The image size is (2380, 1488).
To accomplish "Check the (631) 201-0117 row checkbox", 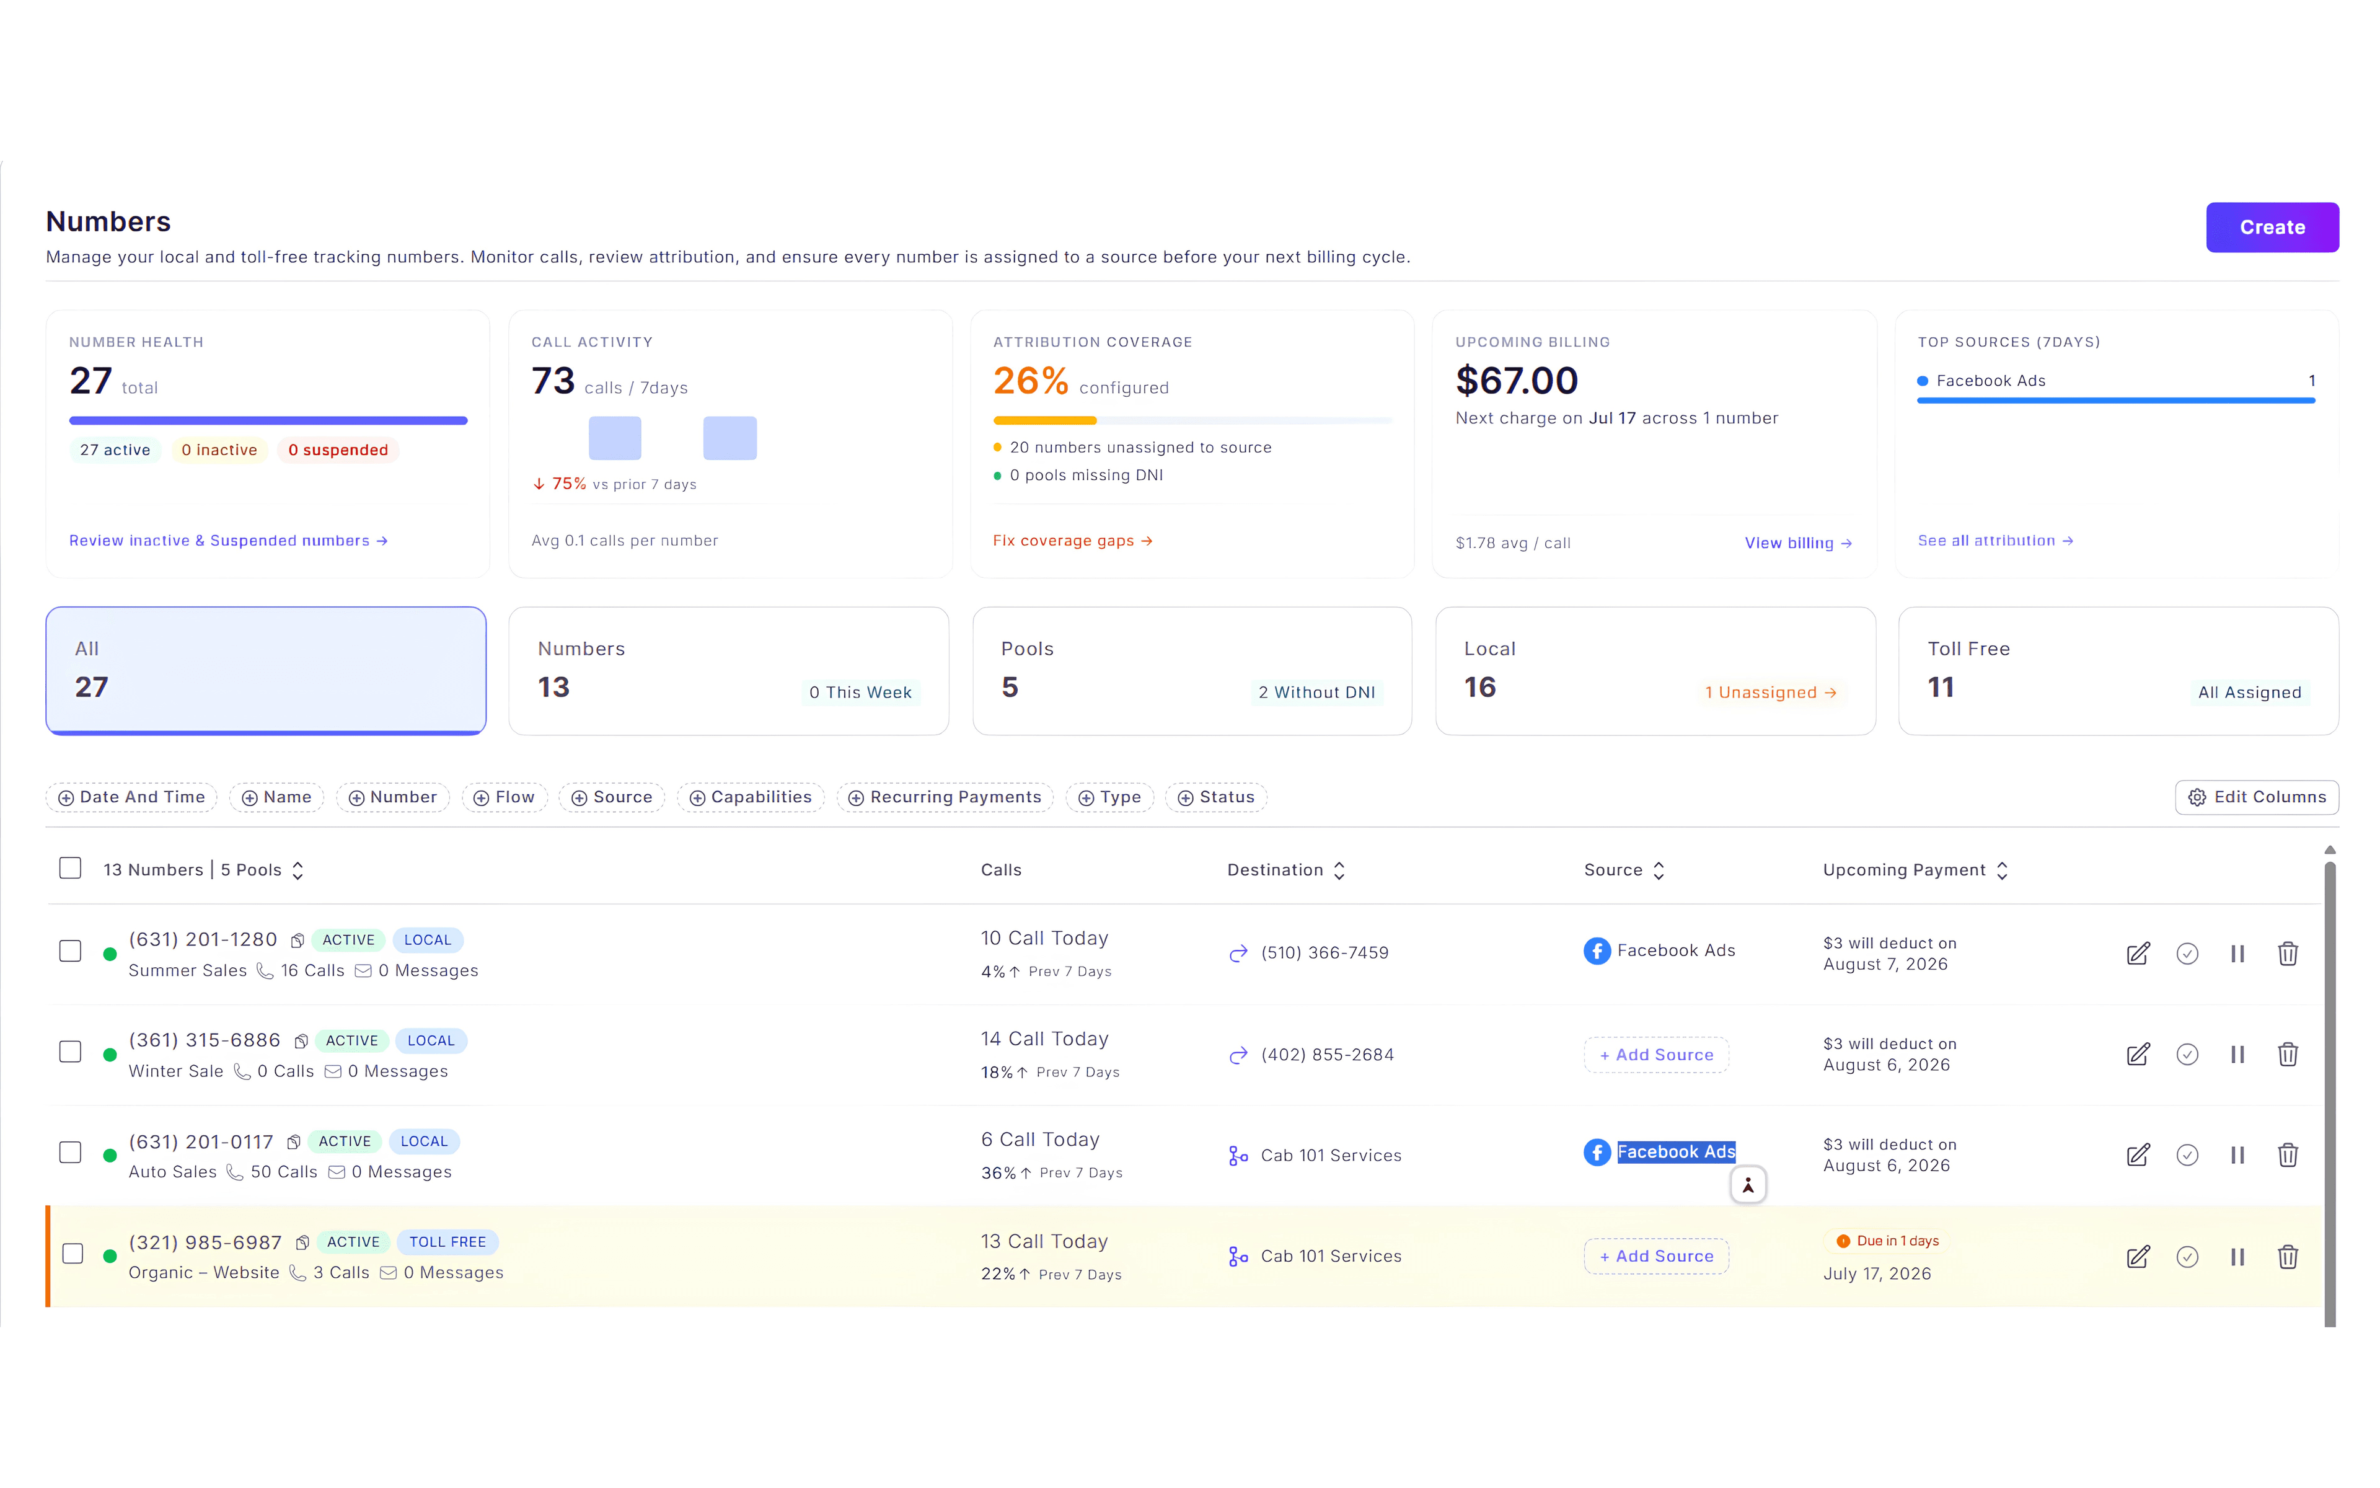I will point(70,1151).
